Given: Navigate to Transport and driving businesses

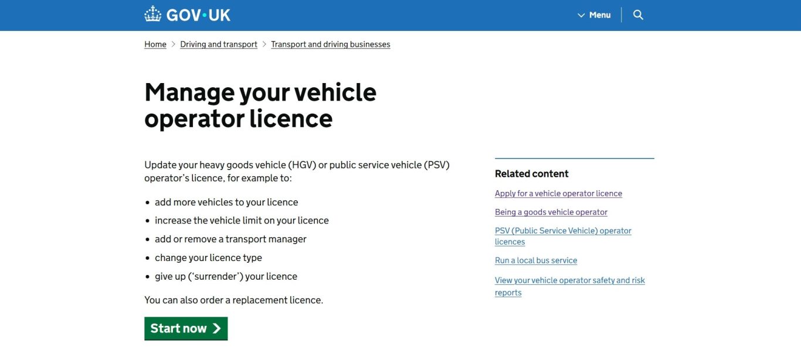Looking at the screenshot, I should click(330, 44).
